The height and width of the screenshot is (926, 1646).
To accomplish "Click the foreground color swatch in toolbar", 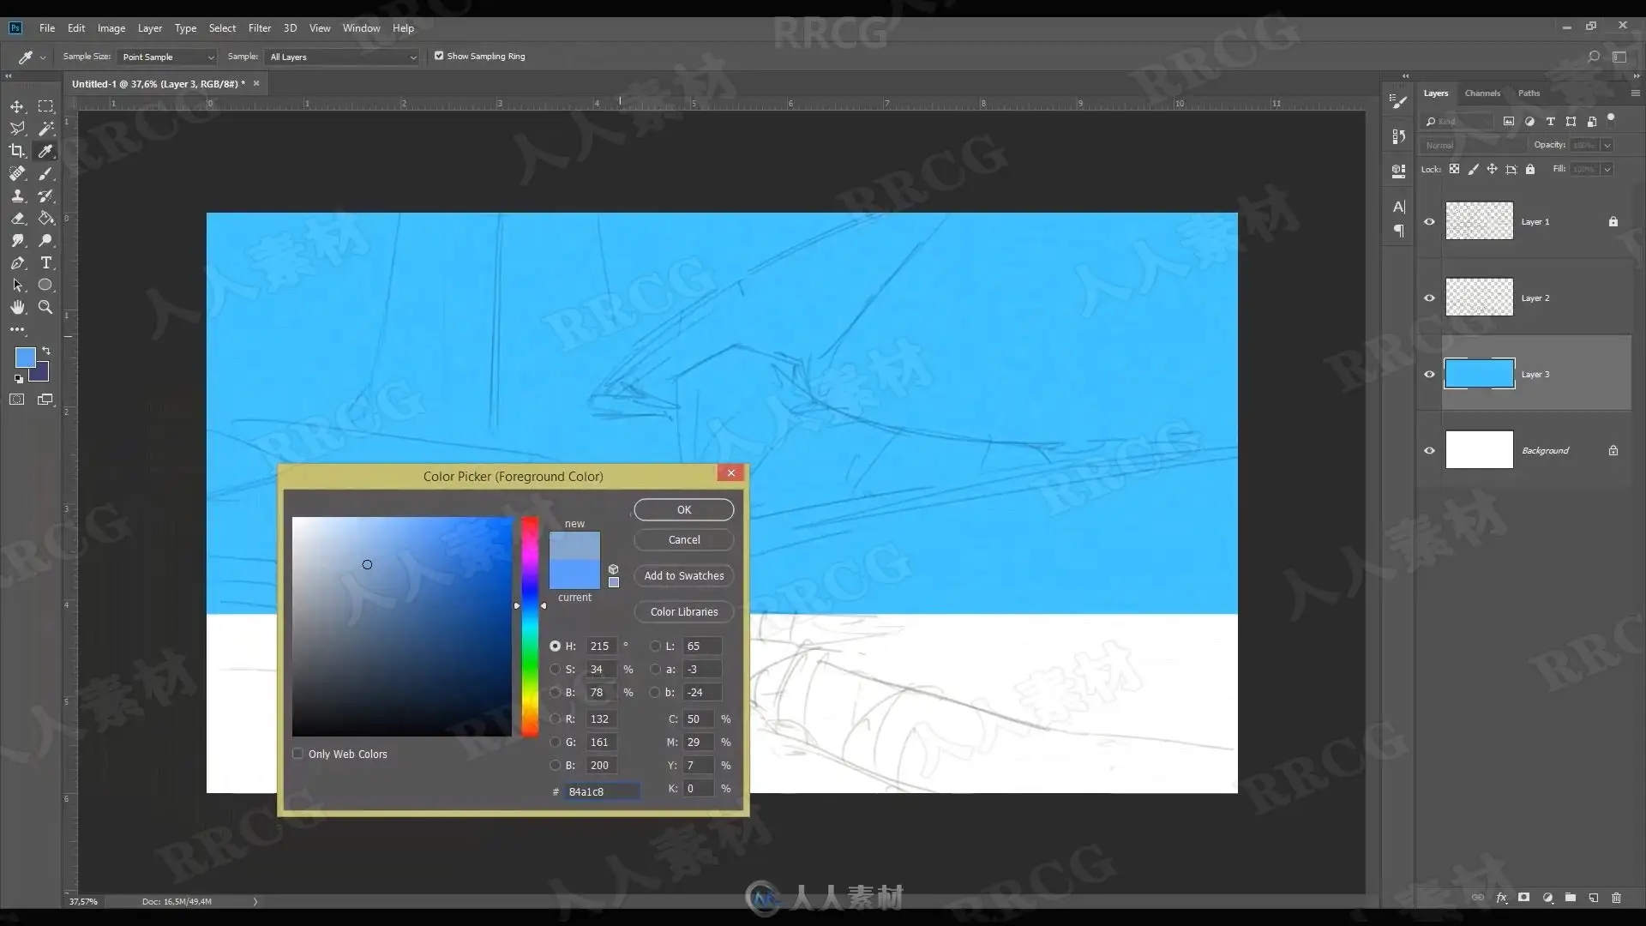I will (x=26, y=358).
